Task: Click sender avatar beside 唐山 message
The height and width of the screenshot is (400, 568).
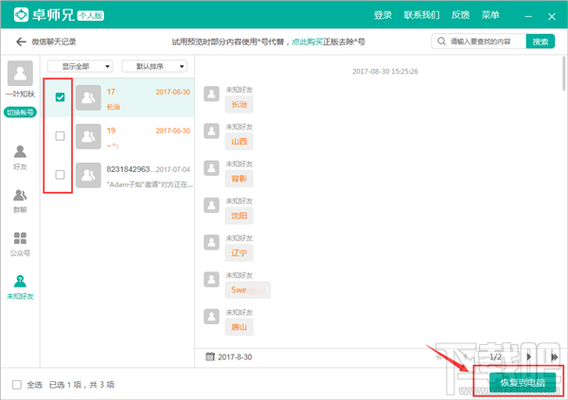Action: 211,317
